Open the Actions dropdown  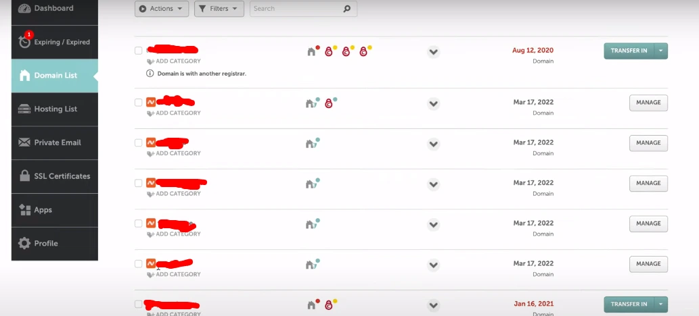coord(161,9)
